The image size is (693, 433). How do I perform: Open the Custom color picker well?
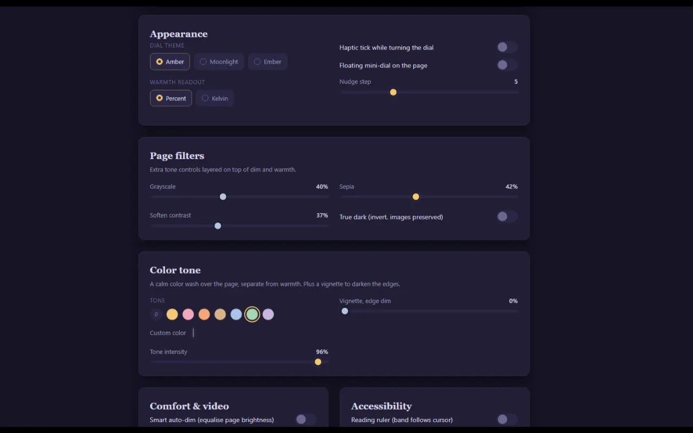193,333
